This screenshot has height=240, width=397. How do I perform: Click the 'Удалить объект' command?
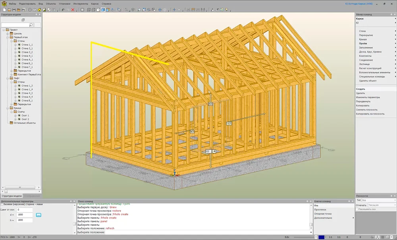click(368, 81)
